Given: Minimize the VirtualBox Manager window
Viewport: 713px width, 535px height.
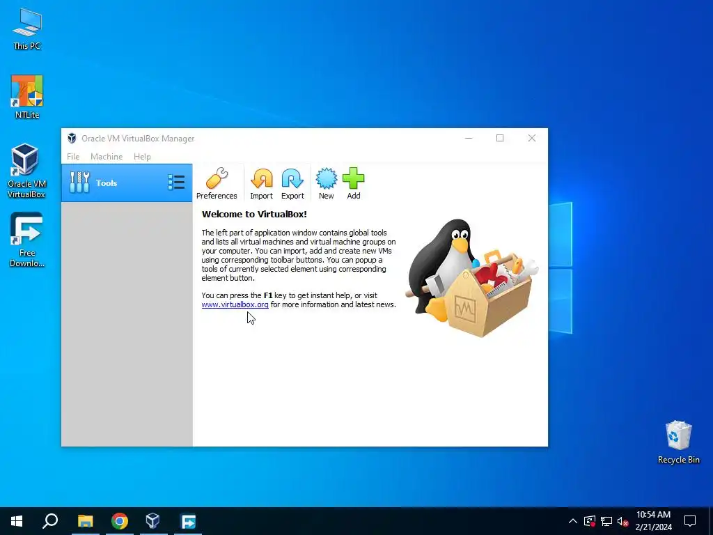Looking at the screenshot, I should [469, 139].
